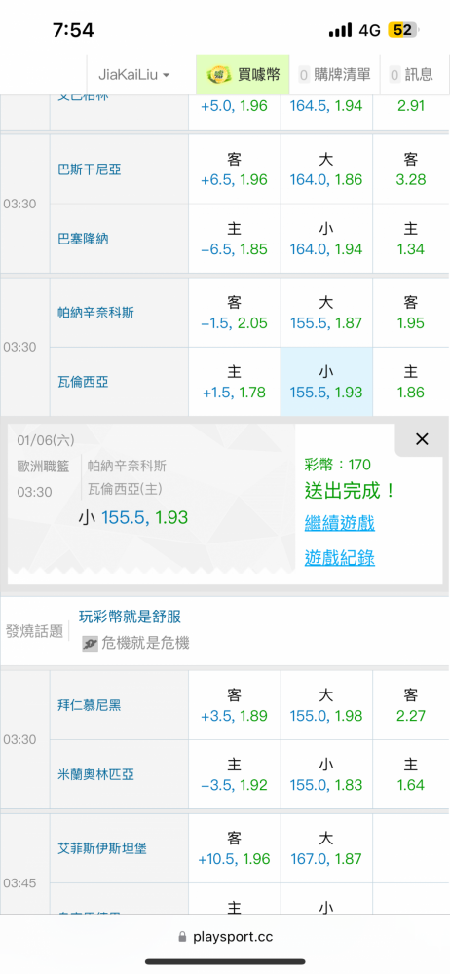The width and height of the screenshot is (450, 974).
Task: Select 艾菲斯伊斯坦堡 over 167.0, 1.87
Action: [x=326, y=848]
